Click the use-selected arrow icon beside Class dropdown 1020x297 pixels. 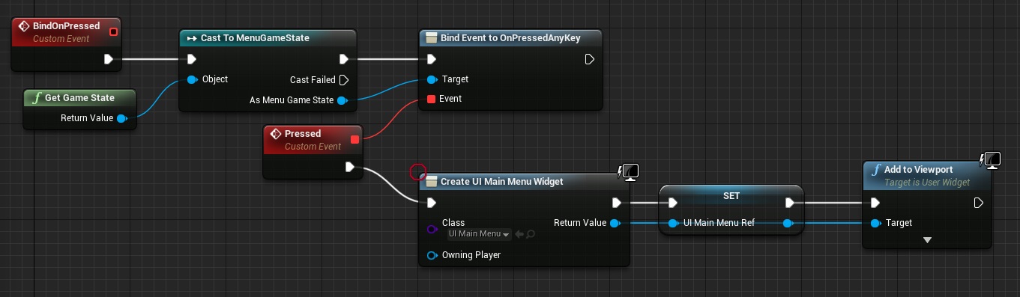(x=519, y=234)
